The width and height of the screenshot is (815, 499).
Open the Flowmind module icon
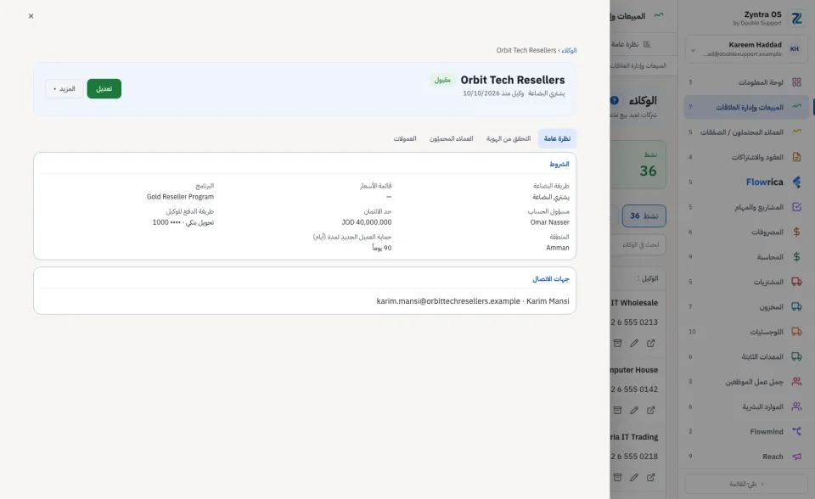coord(796,431)
